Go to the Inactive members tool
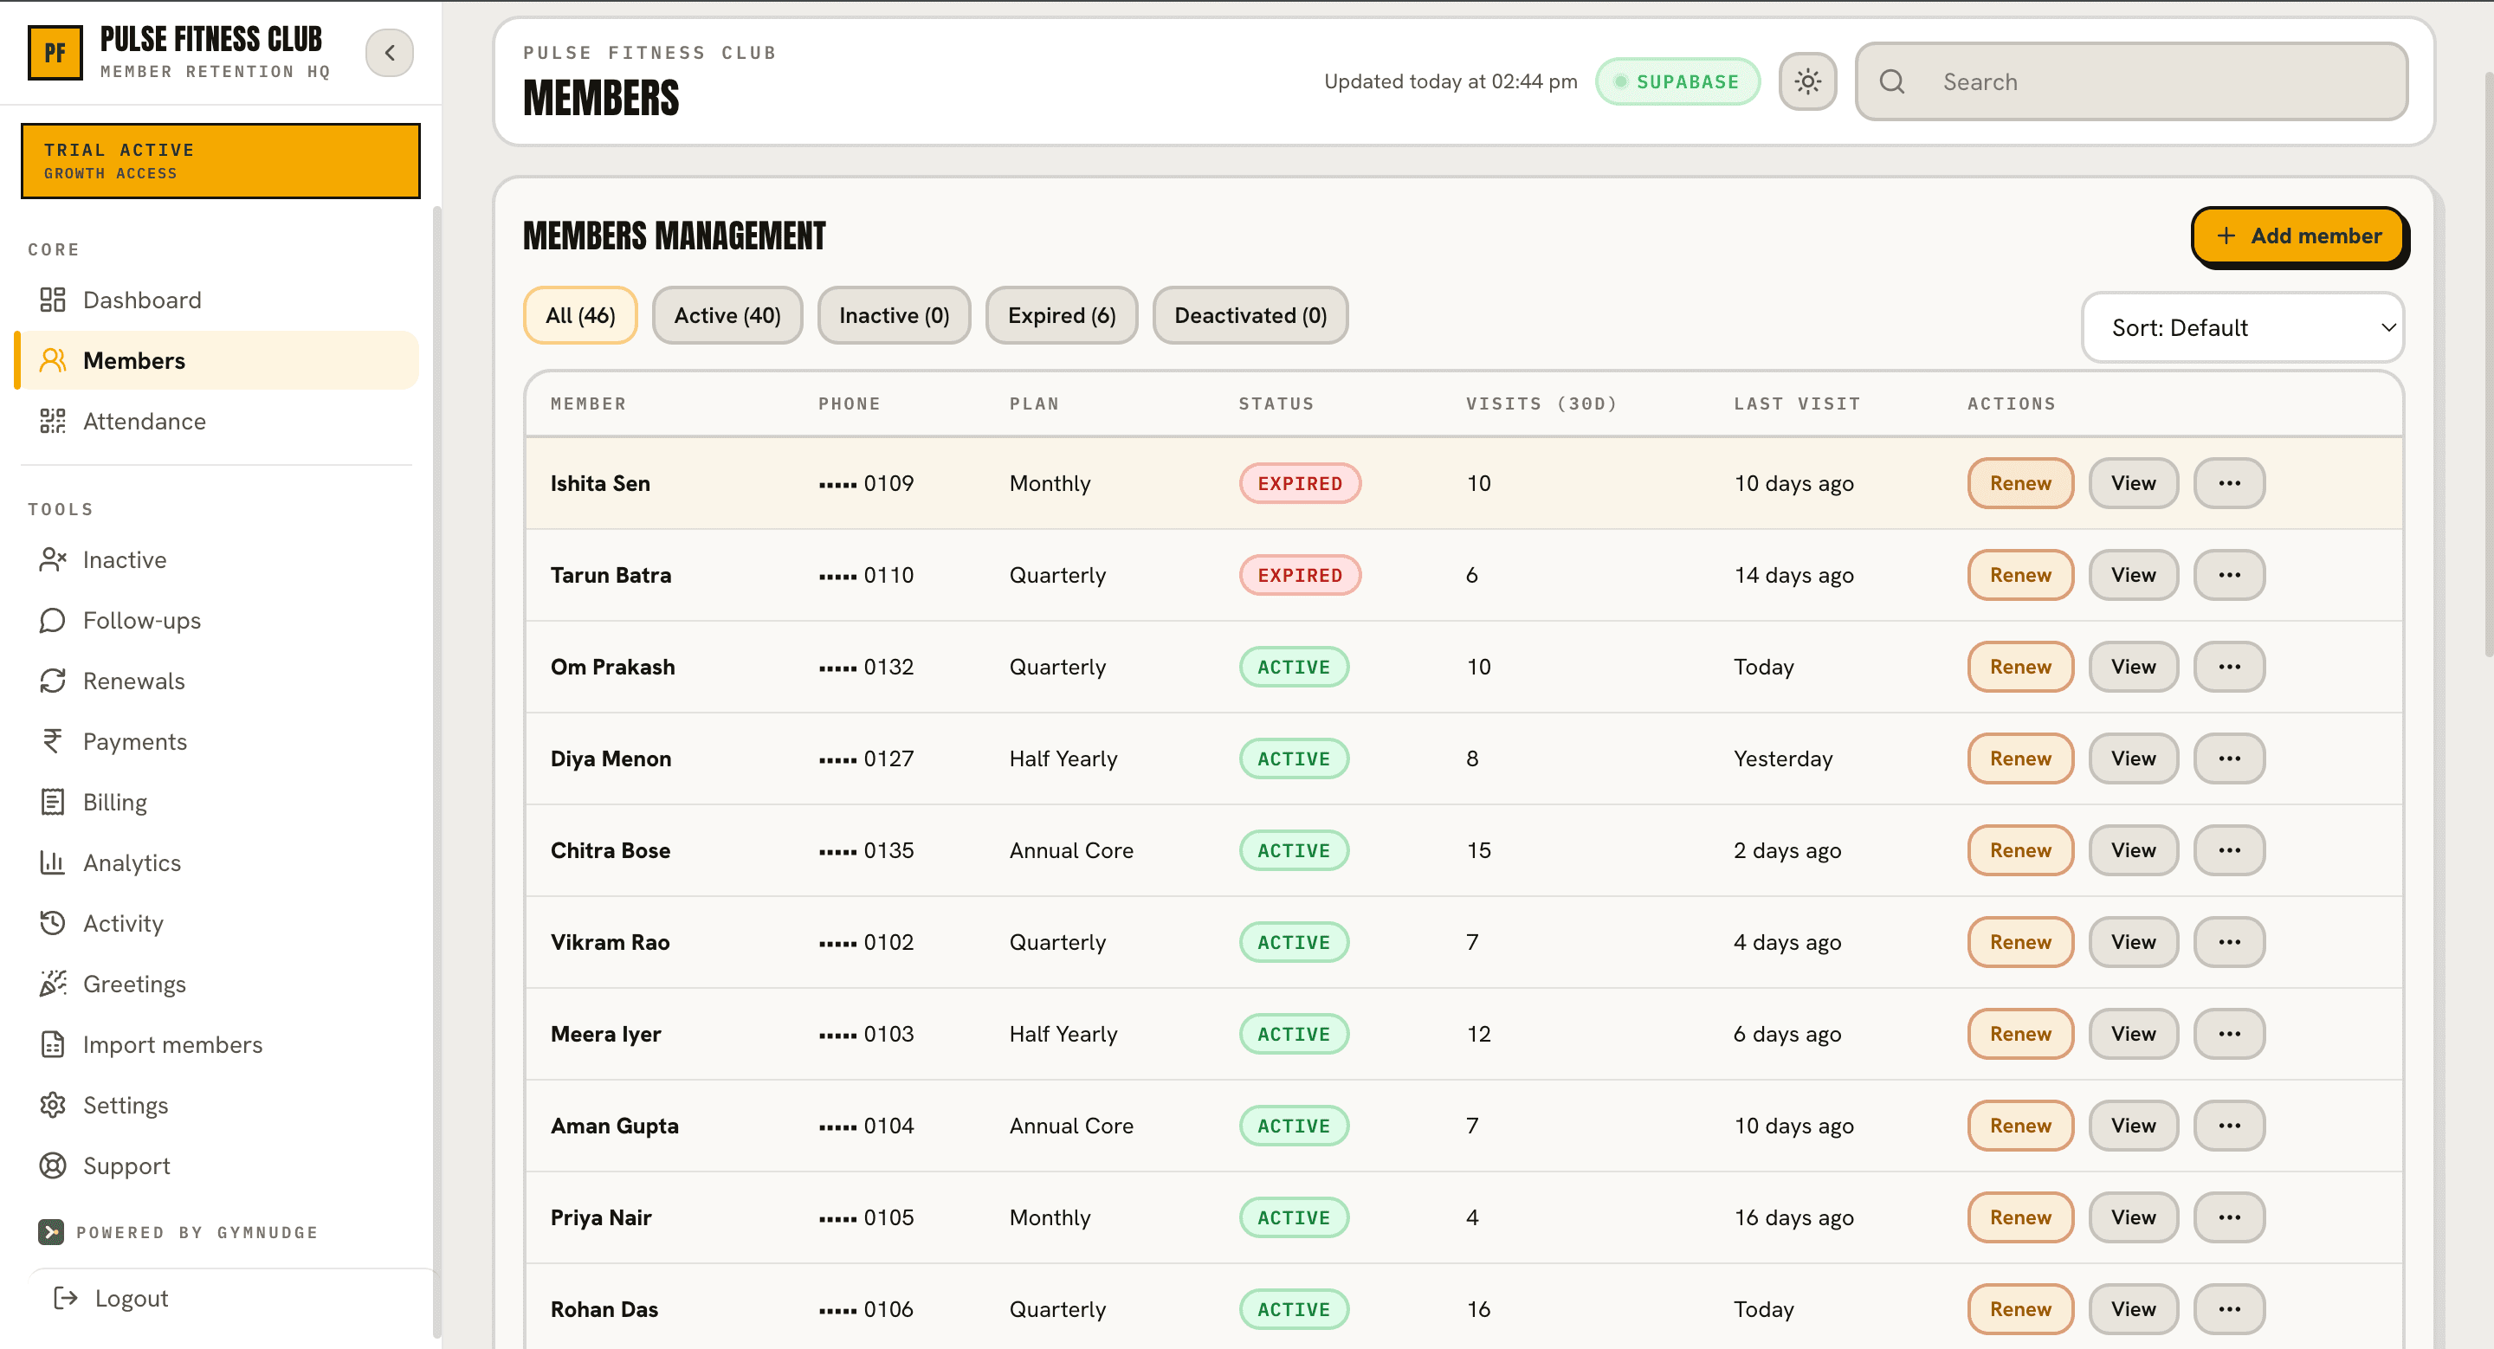The height and width of the screenshot is (1349, 2494). (219, 559)
